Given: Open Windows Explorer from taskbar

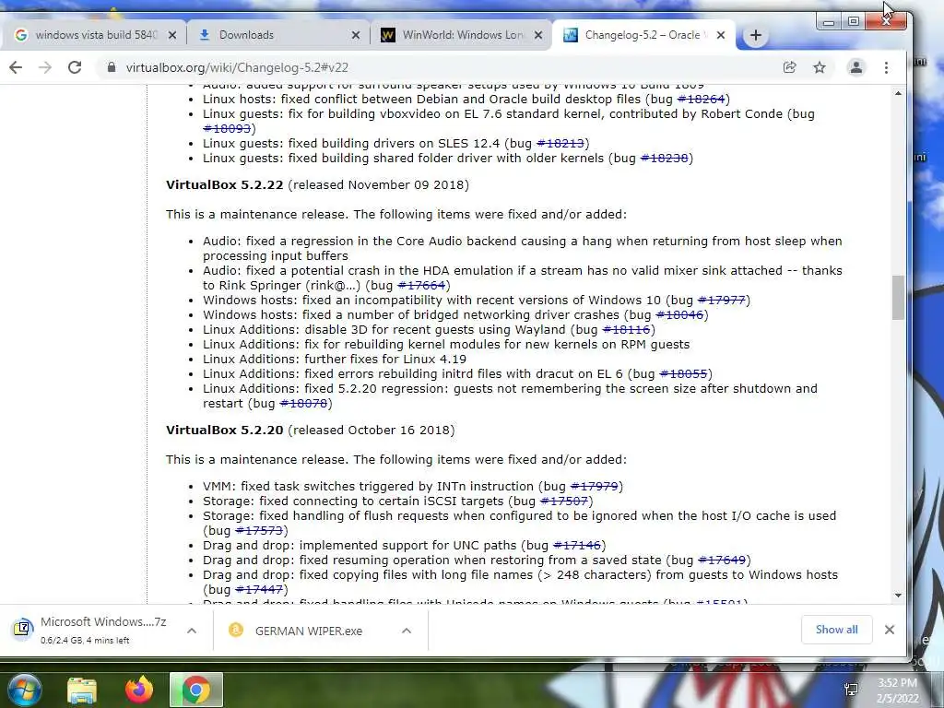Looking at the screenshot, I should coord(82,690).
